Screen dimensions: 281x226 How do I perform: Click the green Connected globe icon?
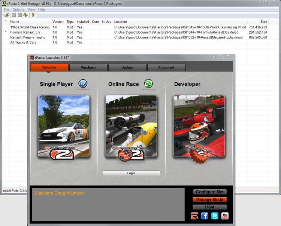pyautogui.click(x=149, y=84)
